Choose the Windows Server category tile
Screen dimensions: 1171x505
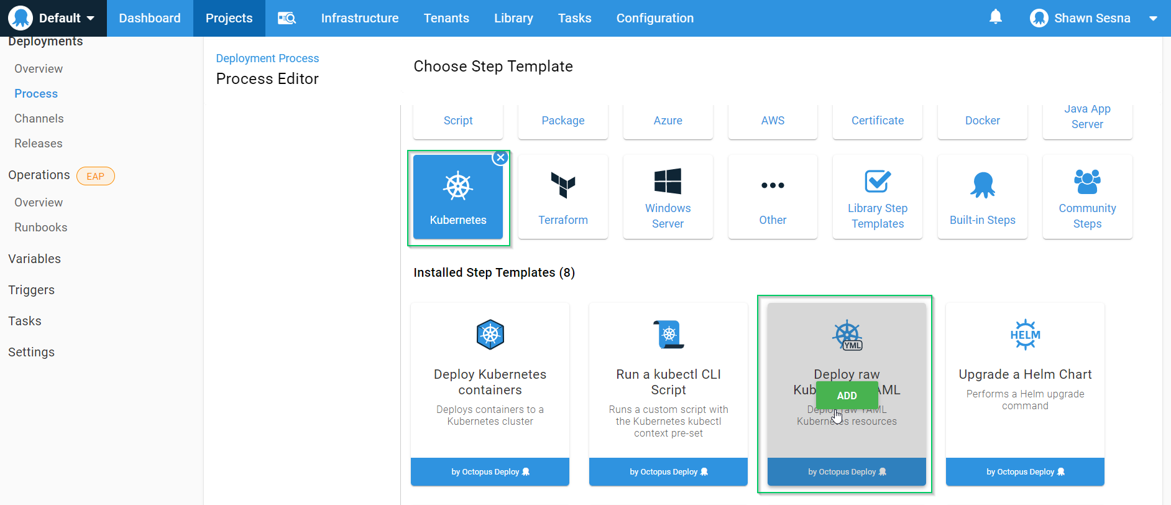pos(668,197)
